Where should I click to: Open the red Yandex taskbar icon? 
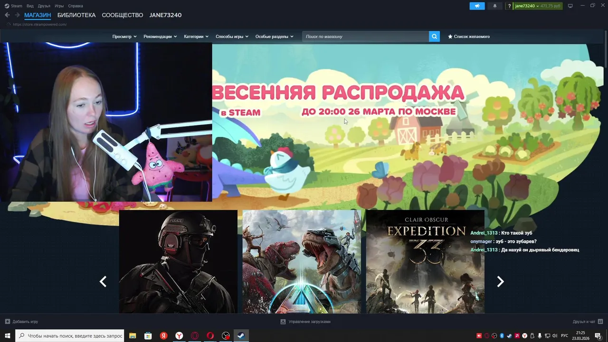coord(163,336)
